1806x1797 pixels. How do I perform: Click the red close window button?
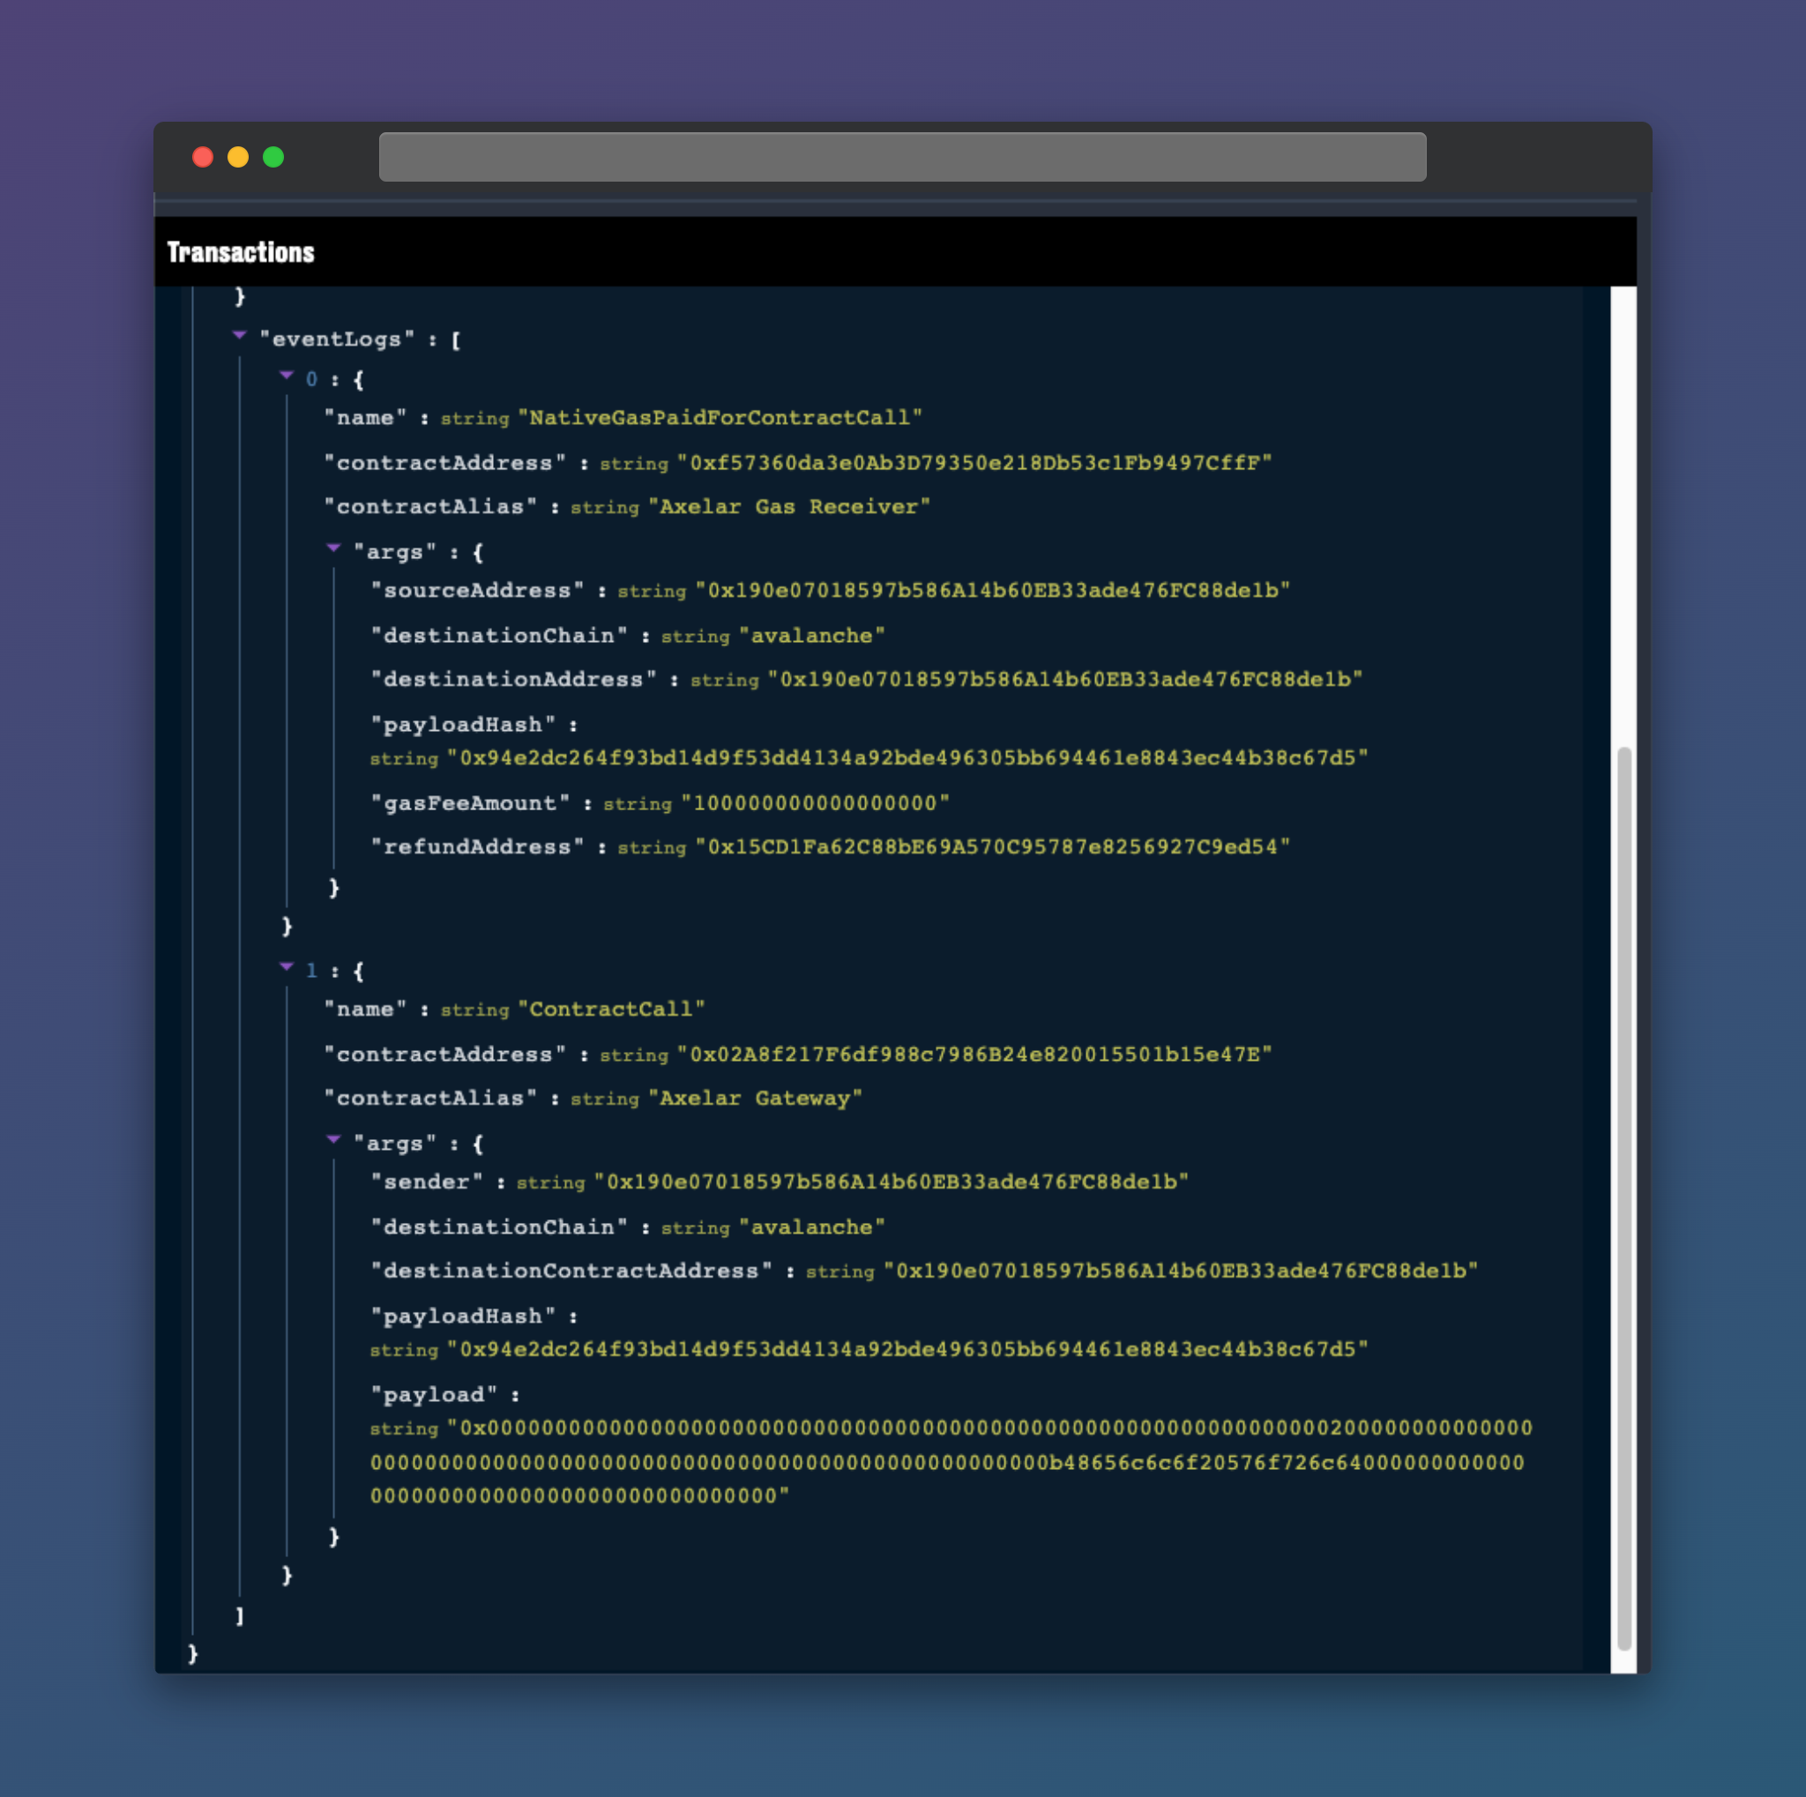(203, 157)
